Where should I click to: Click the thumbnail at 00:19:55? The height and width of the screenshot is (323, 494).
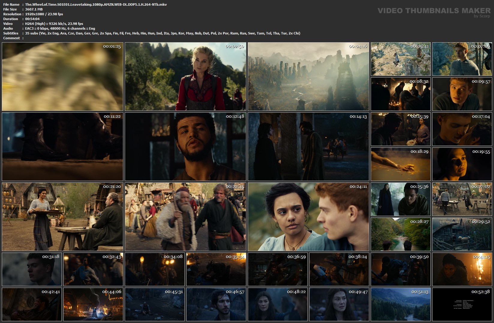[462, 164]
